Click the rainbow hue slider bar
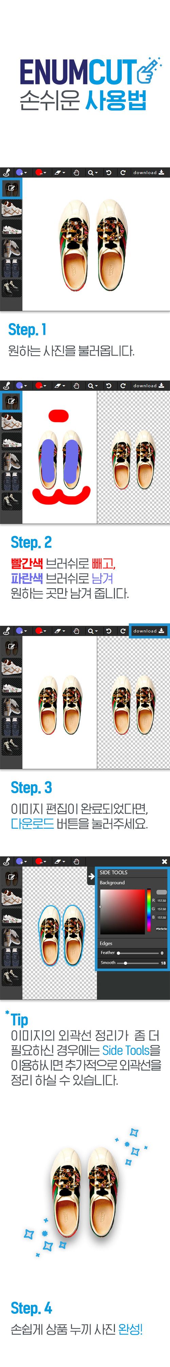The height and width of the screenshot is (1367, 170). 148,910
